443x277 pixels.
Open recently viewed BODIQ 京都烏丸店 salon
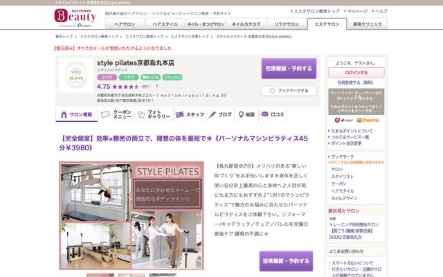click(354, 231)
